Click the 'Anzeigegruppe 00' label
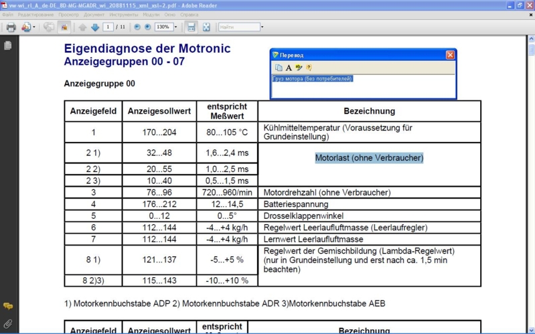Screen dimensions: 535x334 tap(99, 84)
